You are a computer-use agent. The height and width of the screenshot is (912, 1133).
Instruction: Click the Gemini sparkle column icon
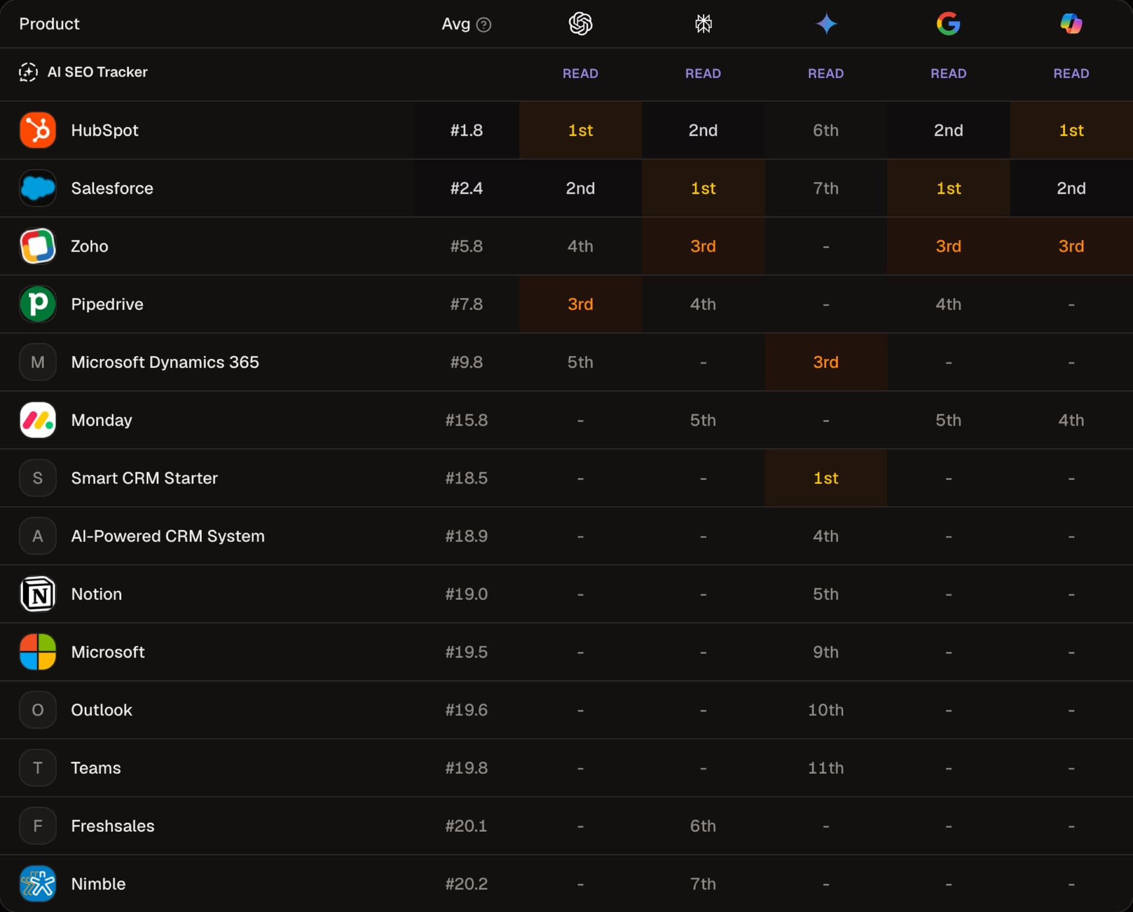[826, 24]
